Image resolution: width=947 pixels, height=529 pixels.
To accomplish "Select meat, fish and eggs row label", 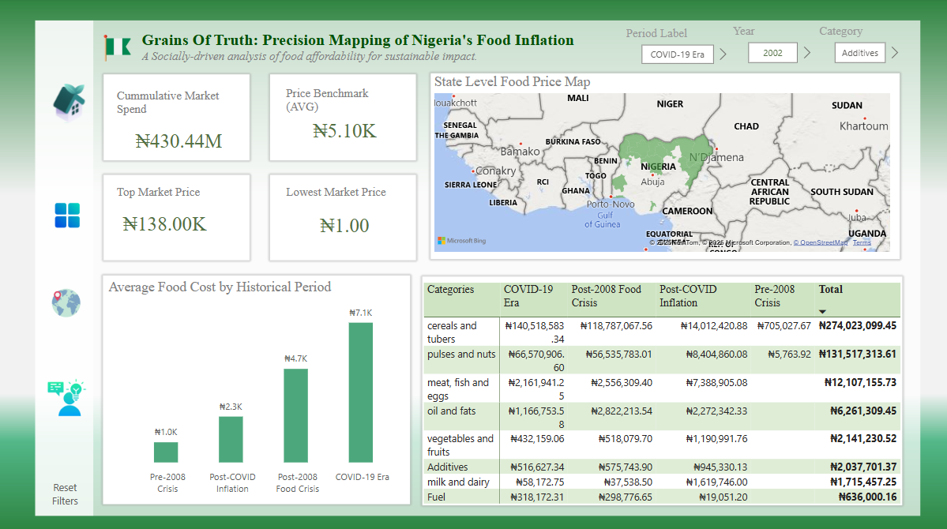I will 458,389.
